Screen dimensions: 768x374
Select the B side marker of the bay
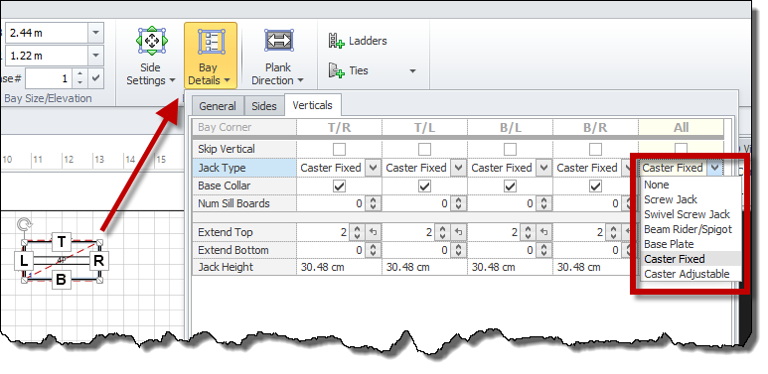click(61, 280)
